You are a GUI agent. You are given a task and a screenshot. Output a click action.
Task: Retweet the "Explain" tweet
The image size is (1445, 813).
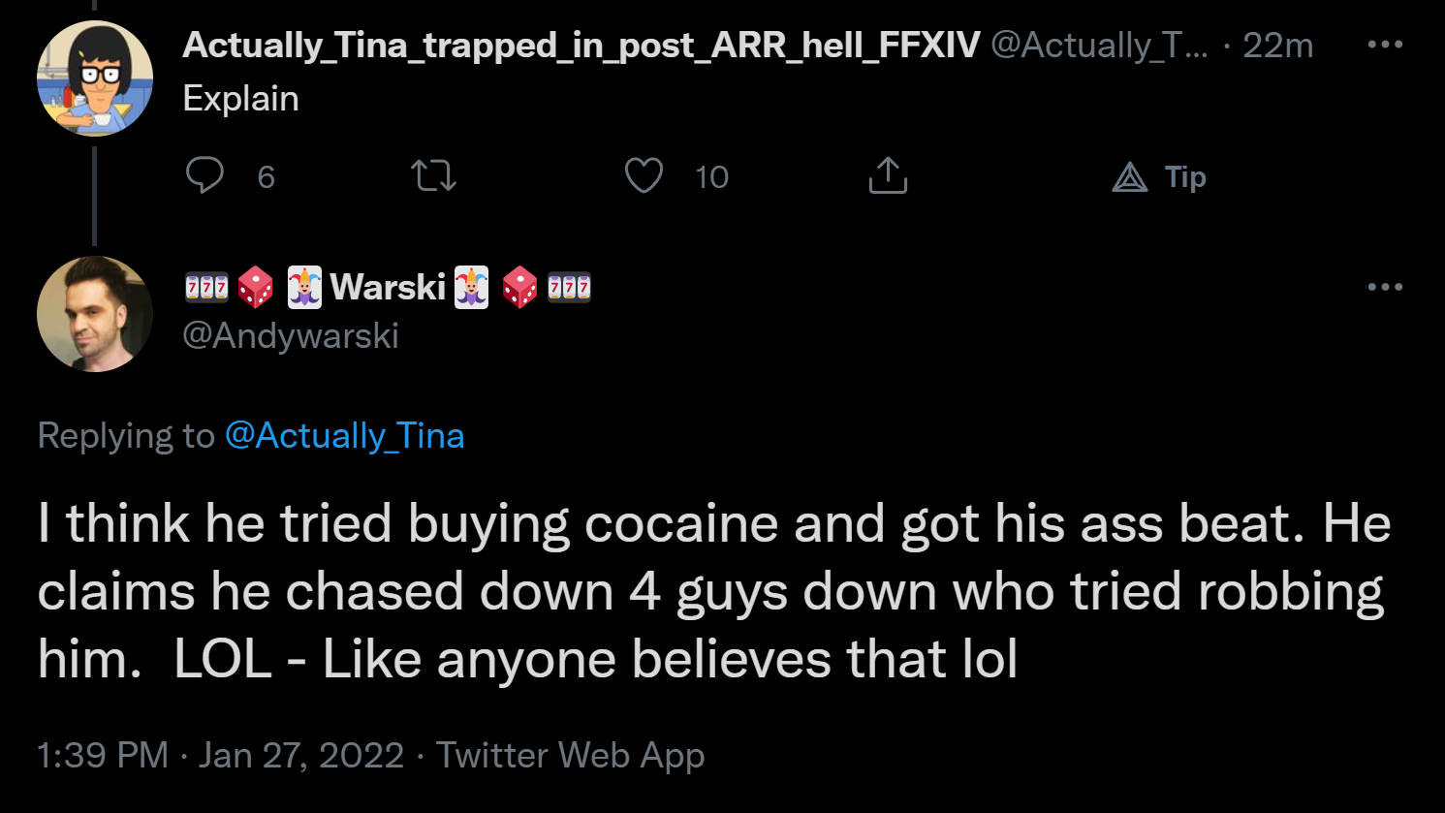click(433, 175)
